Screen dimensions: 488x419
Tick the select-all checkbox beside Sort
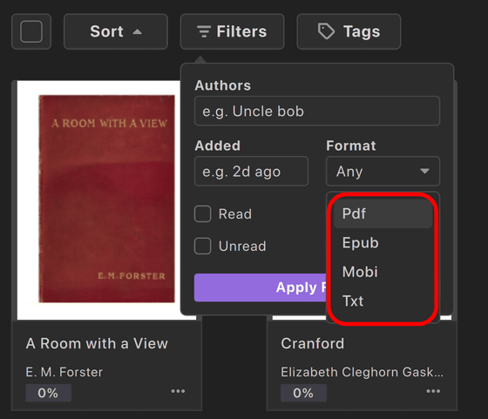point(31,31)
